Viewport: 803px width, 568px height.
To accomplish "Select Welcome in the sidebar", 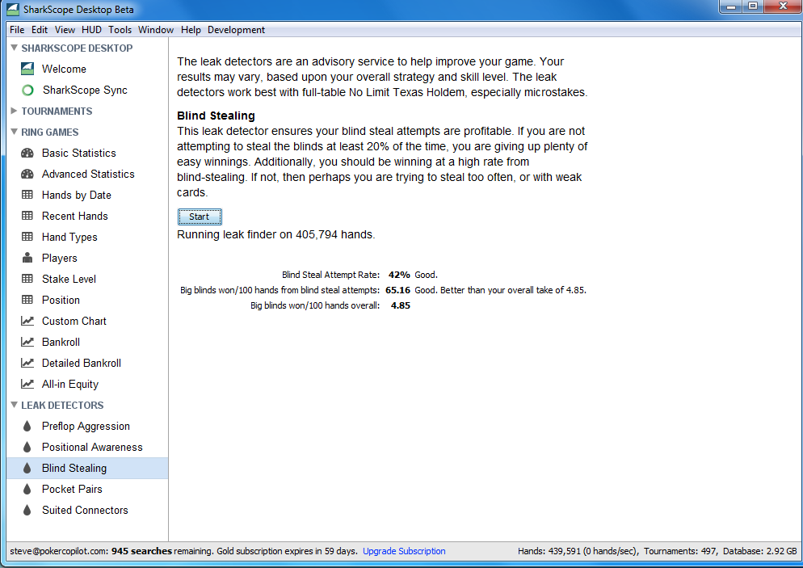I will tap(64, 69).
